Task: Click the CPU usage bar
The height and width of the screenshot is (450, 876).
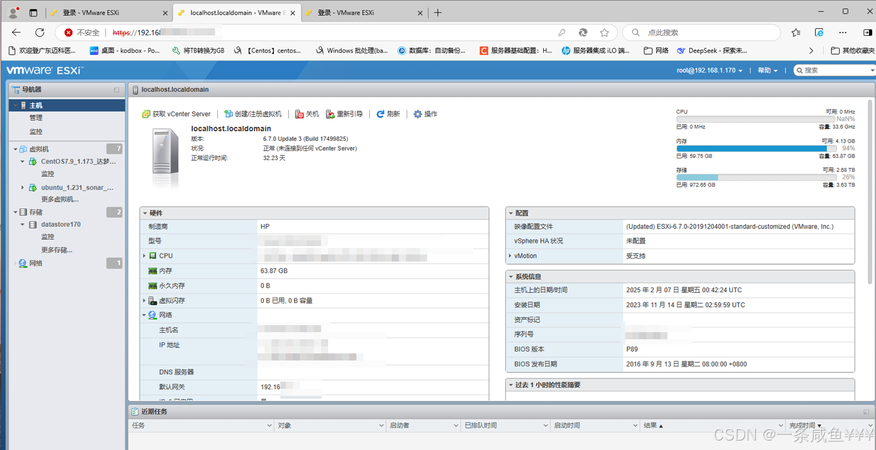Action: tap(756, 119)
